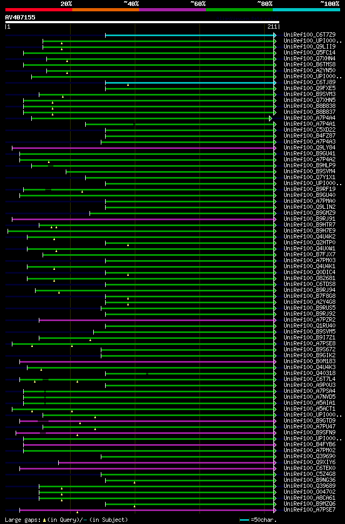
Task: Select hit label UniRef100_Q4U4K2
Action: (309, 236)
